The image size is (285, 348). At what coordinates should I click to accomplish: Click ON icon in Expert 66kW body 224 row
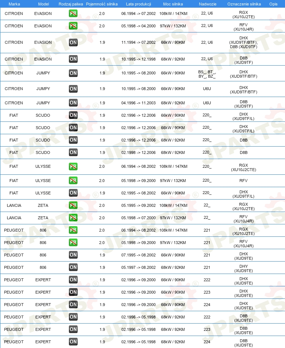73,305
